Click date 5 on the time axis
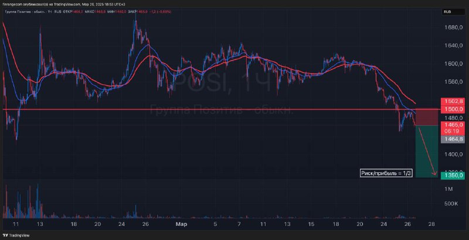The height and width of the screenshot is (240, 469). (215, 224)
